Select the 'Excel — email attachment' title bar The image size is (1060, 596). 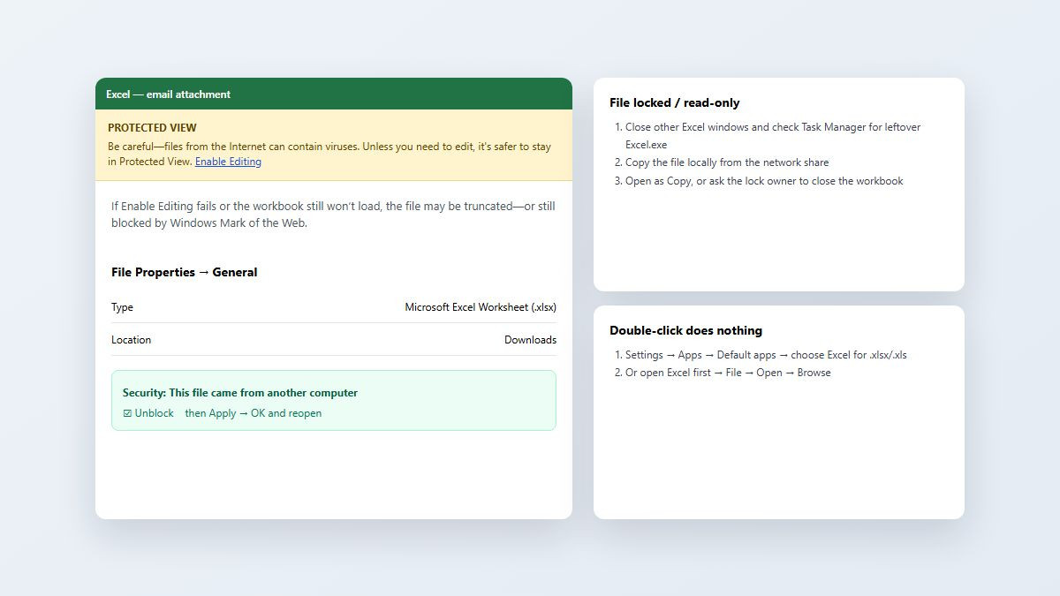click(334, 94)
